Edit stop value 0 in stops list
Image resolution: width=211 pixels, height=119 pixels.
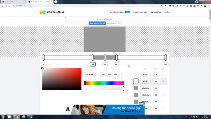156,74
